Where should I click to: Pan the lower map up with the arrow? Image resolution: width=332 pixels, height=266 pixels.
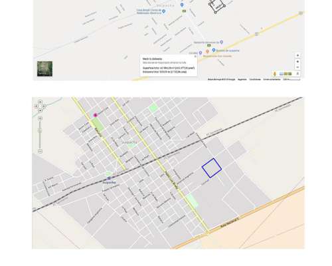[40, 102]
